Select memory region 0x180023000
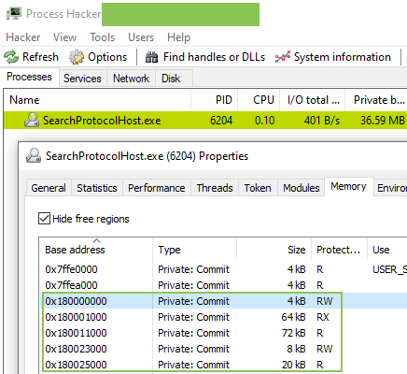Image resolution: width=407 pixels, height=374 pixels. pyautogui.click(x=76, y=349)
